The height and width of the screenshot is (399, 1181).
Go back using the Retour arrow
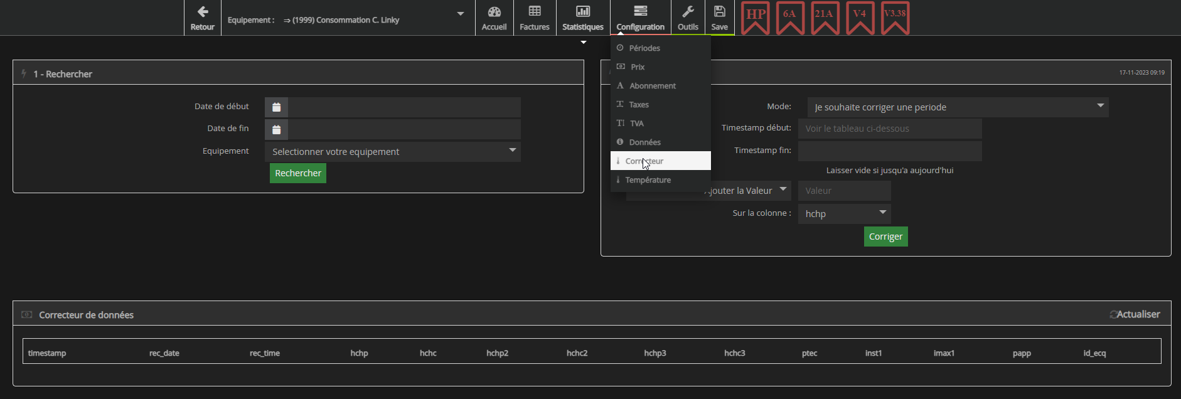[x=202, y=18]
